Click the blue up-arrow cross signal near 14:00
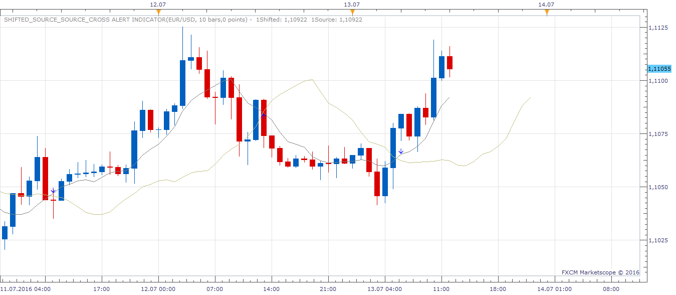676x295 pixels. 263,115
